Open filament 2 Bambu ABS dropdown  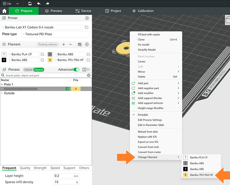coord(69,54)
